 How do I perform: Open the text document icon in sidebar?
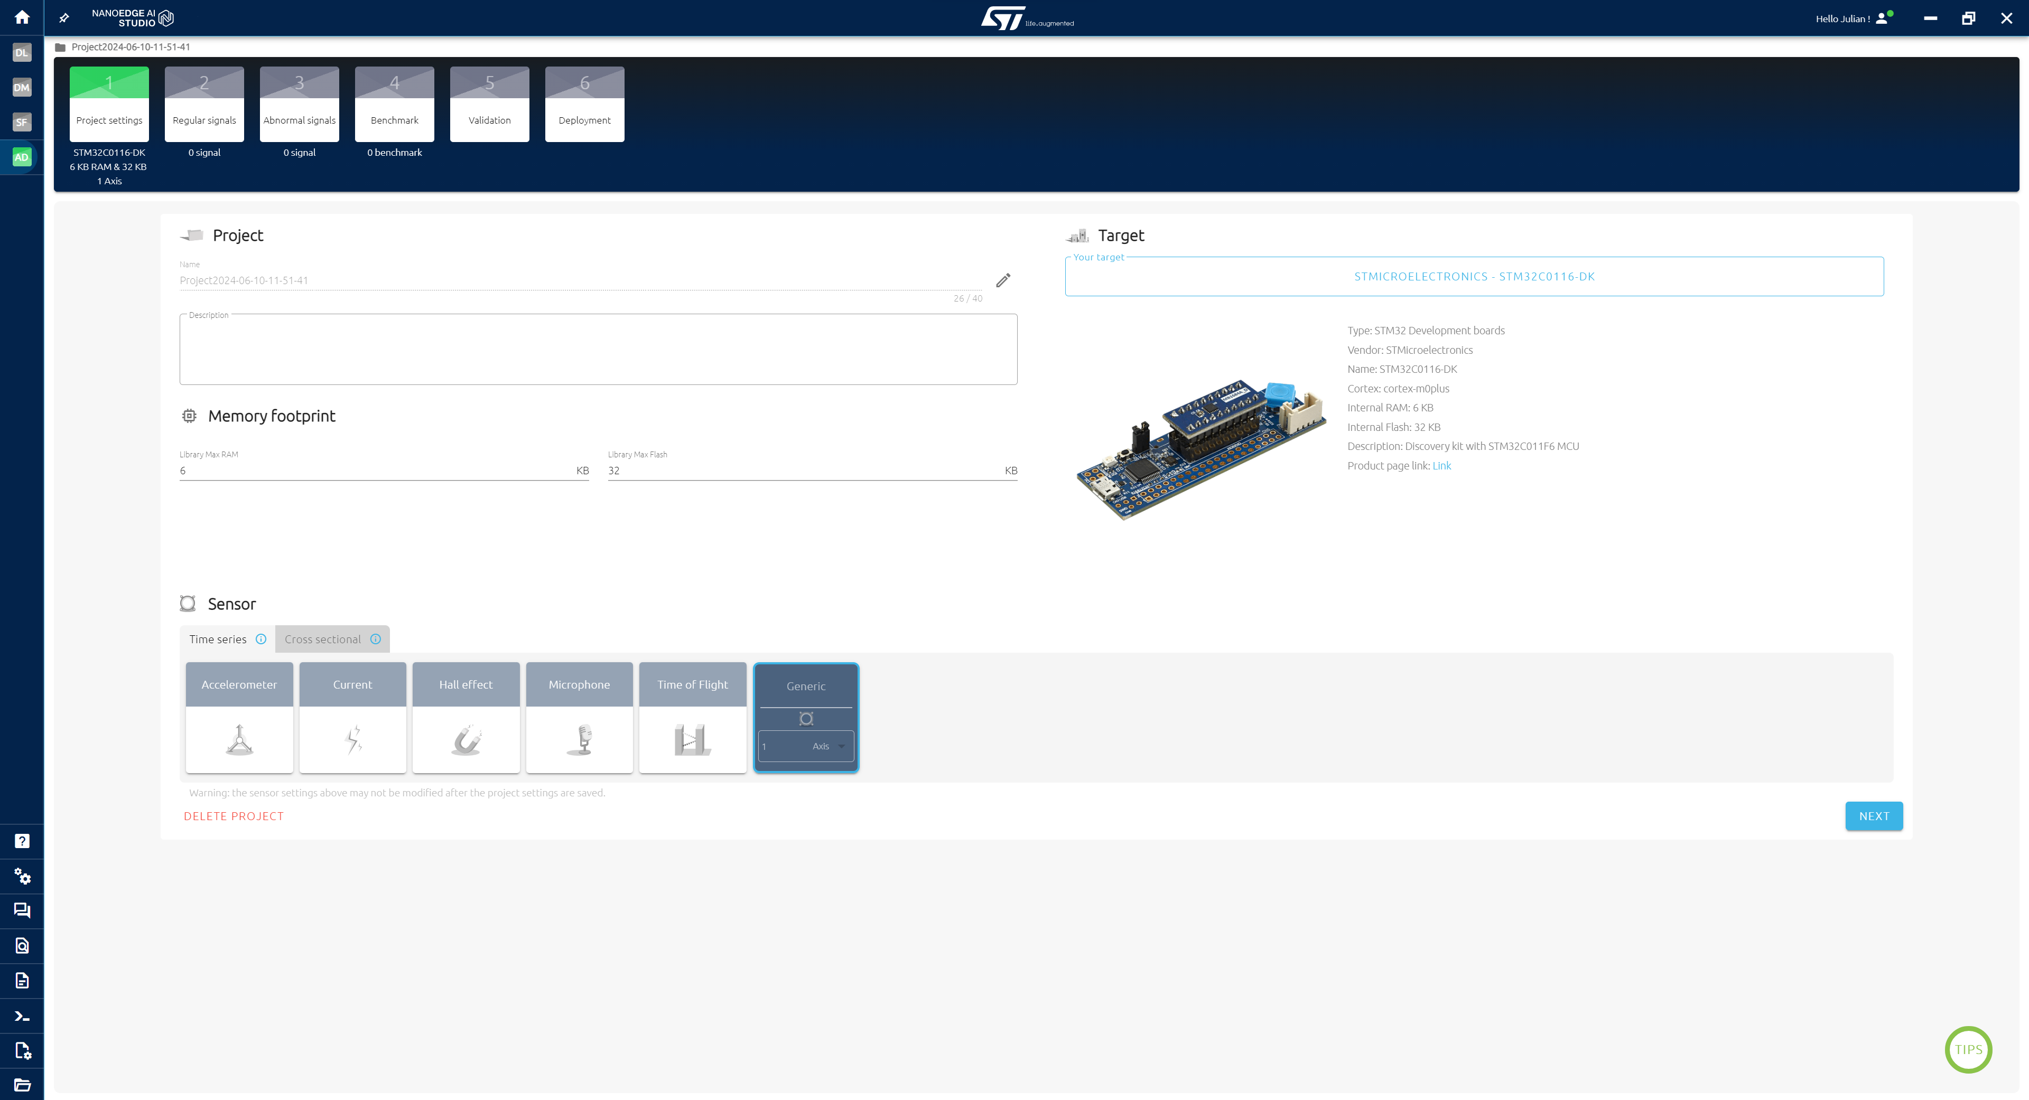point(22,980)
